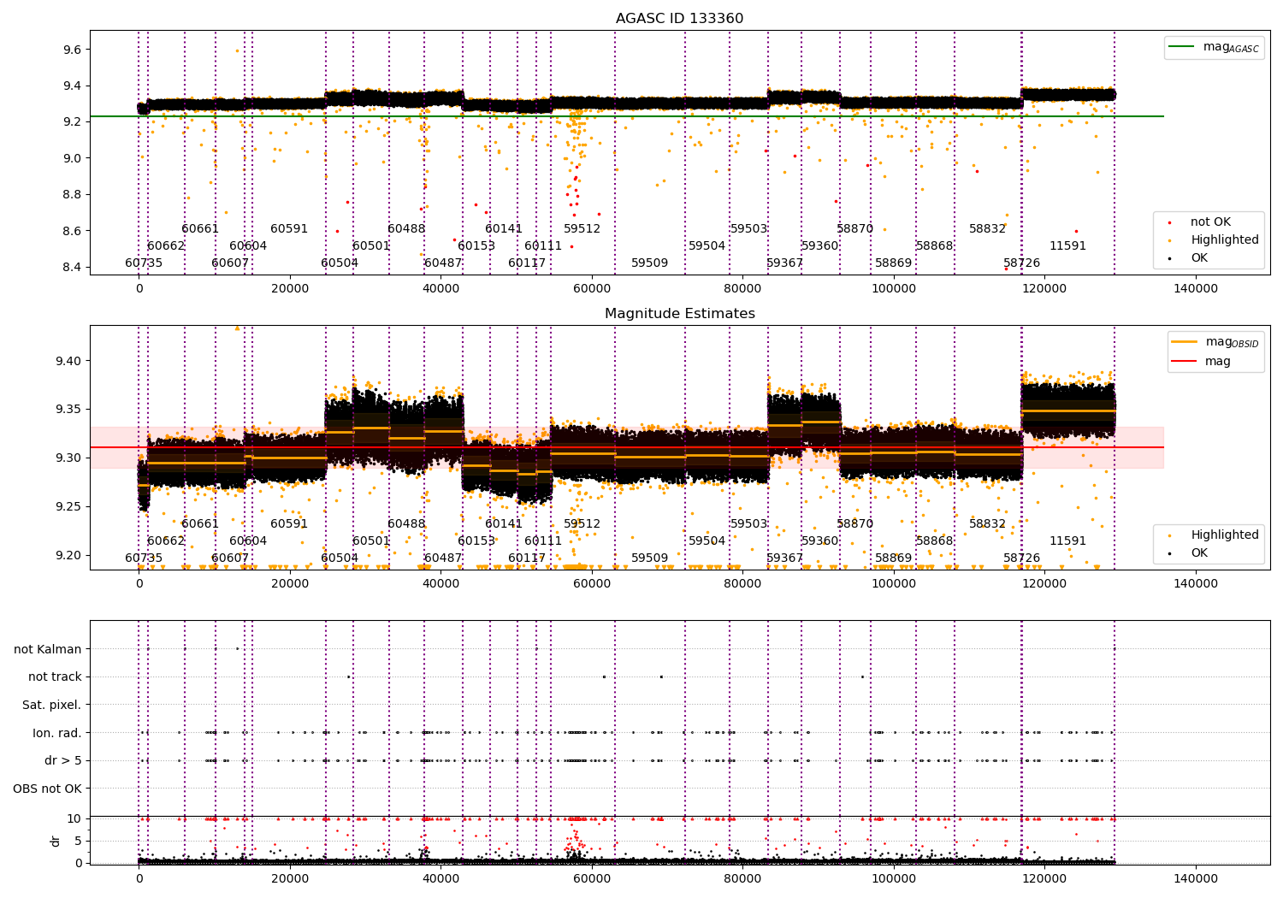Click the 'dr > 5' axis label
The height and width of the screenshot is (898, 1283).
tap(63, 760)
